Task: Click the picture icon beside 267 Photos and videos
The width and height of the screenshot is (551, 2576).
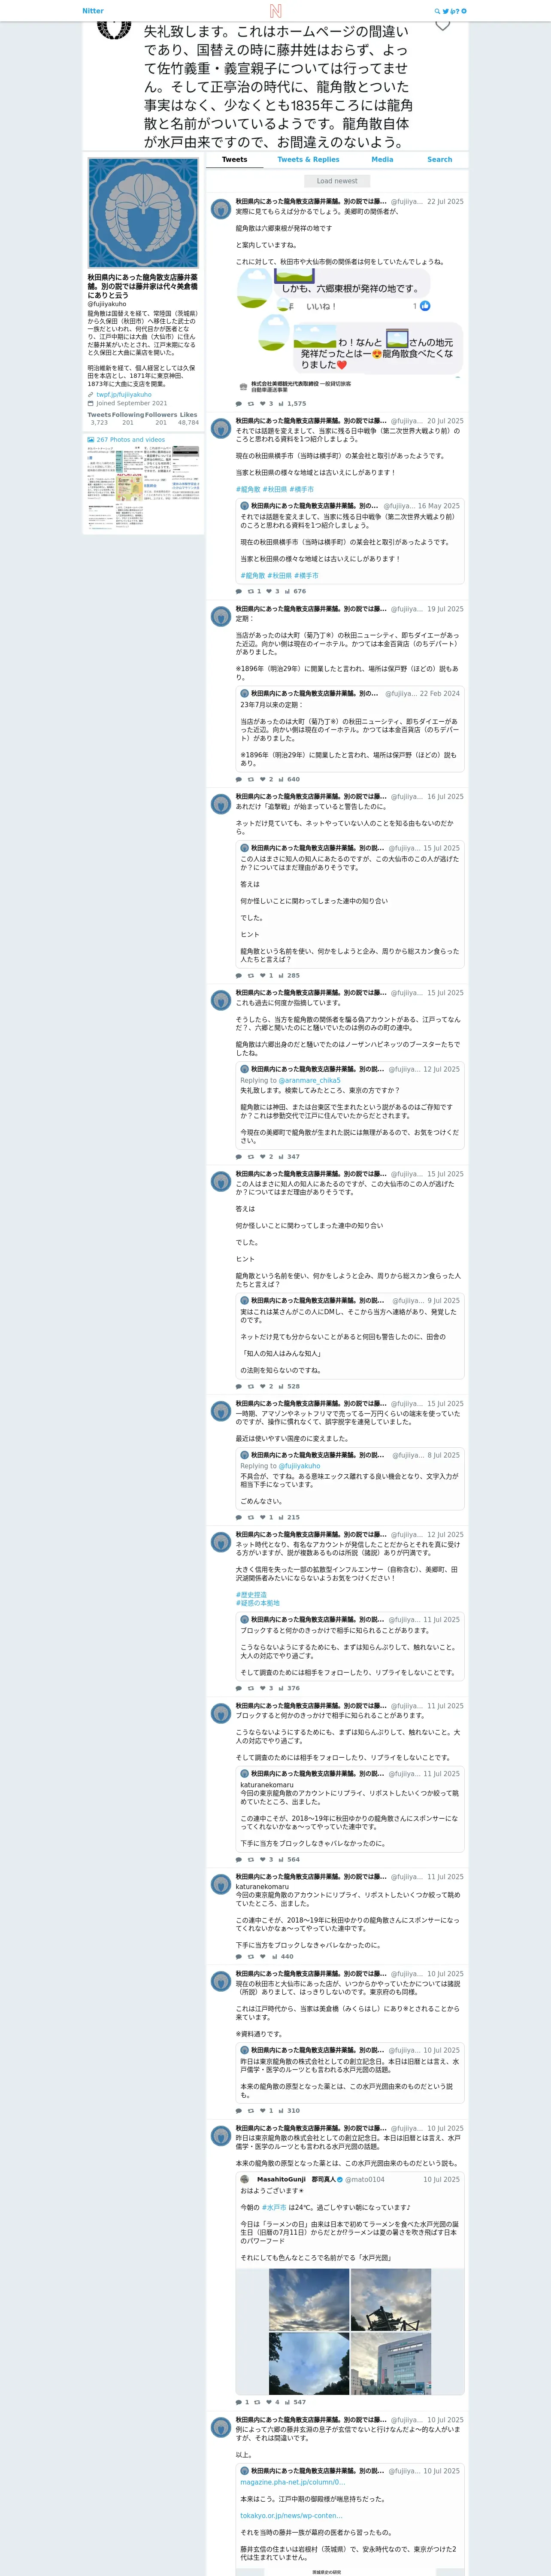Action: pos(90,440)
